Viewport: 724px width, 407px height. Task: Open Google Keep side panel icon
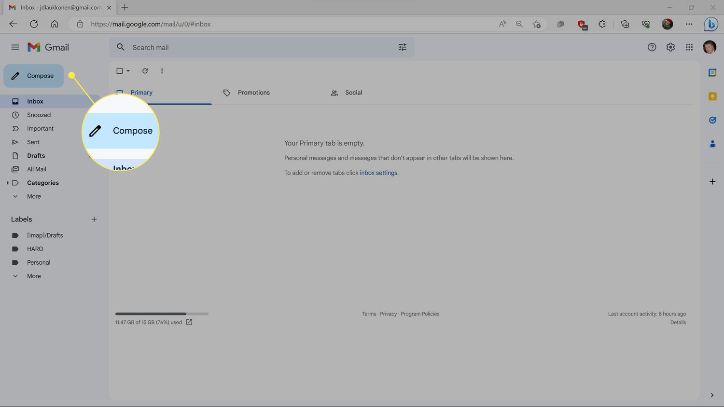(712, 96)
